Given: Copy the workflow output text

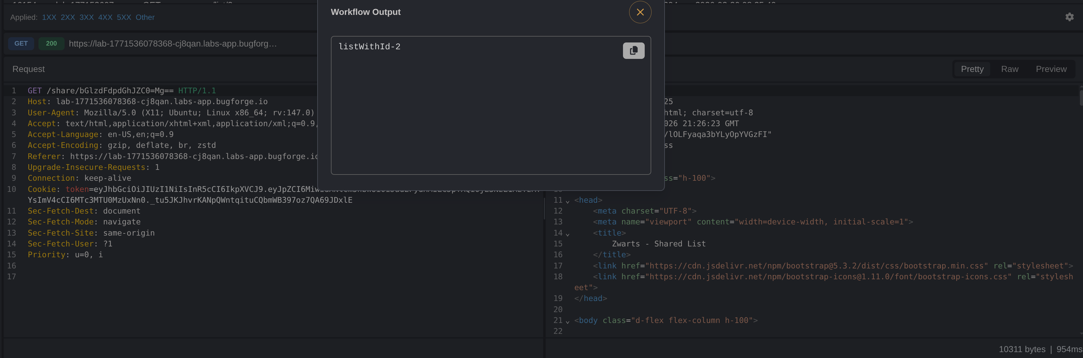Looking at the screenshot, I should click(x=633, y=51).
